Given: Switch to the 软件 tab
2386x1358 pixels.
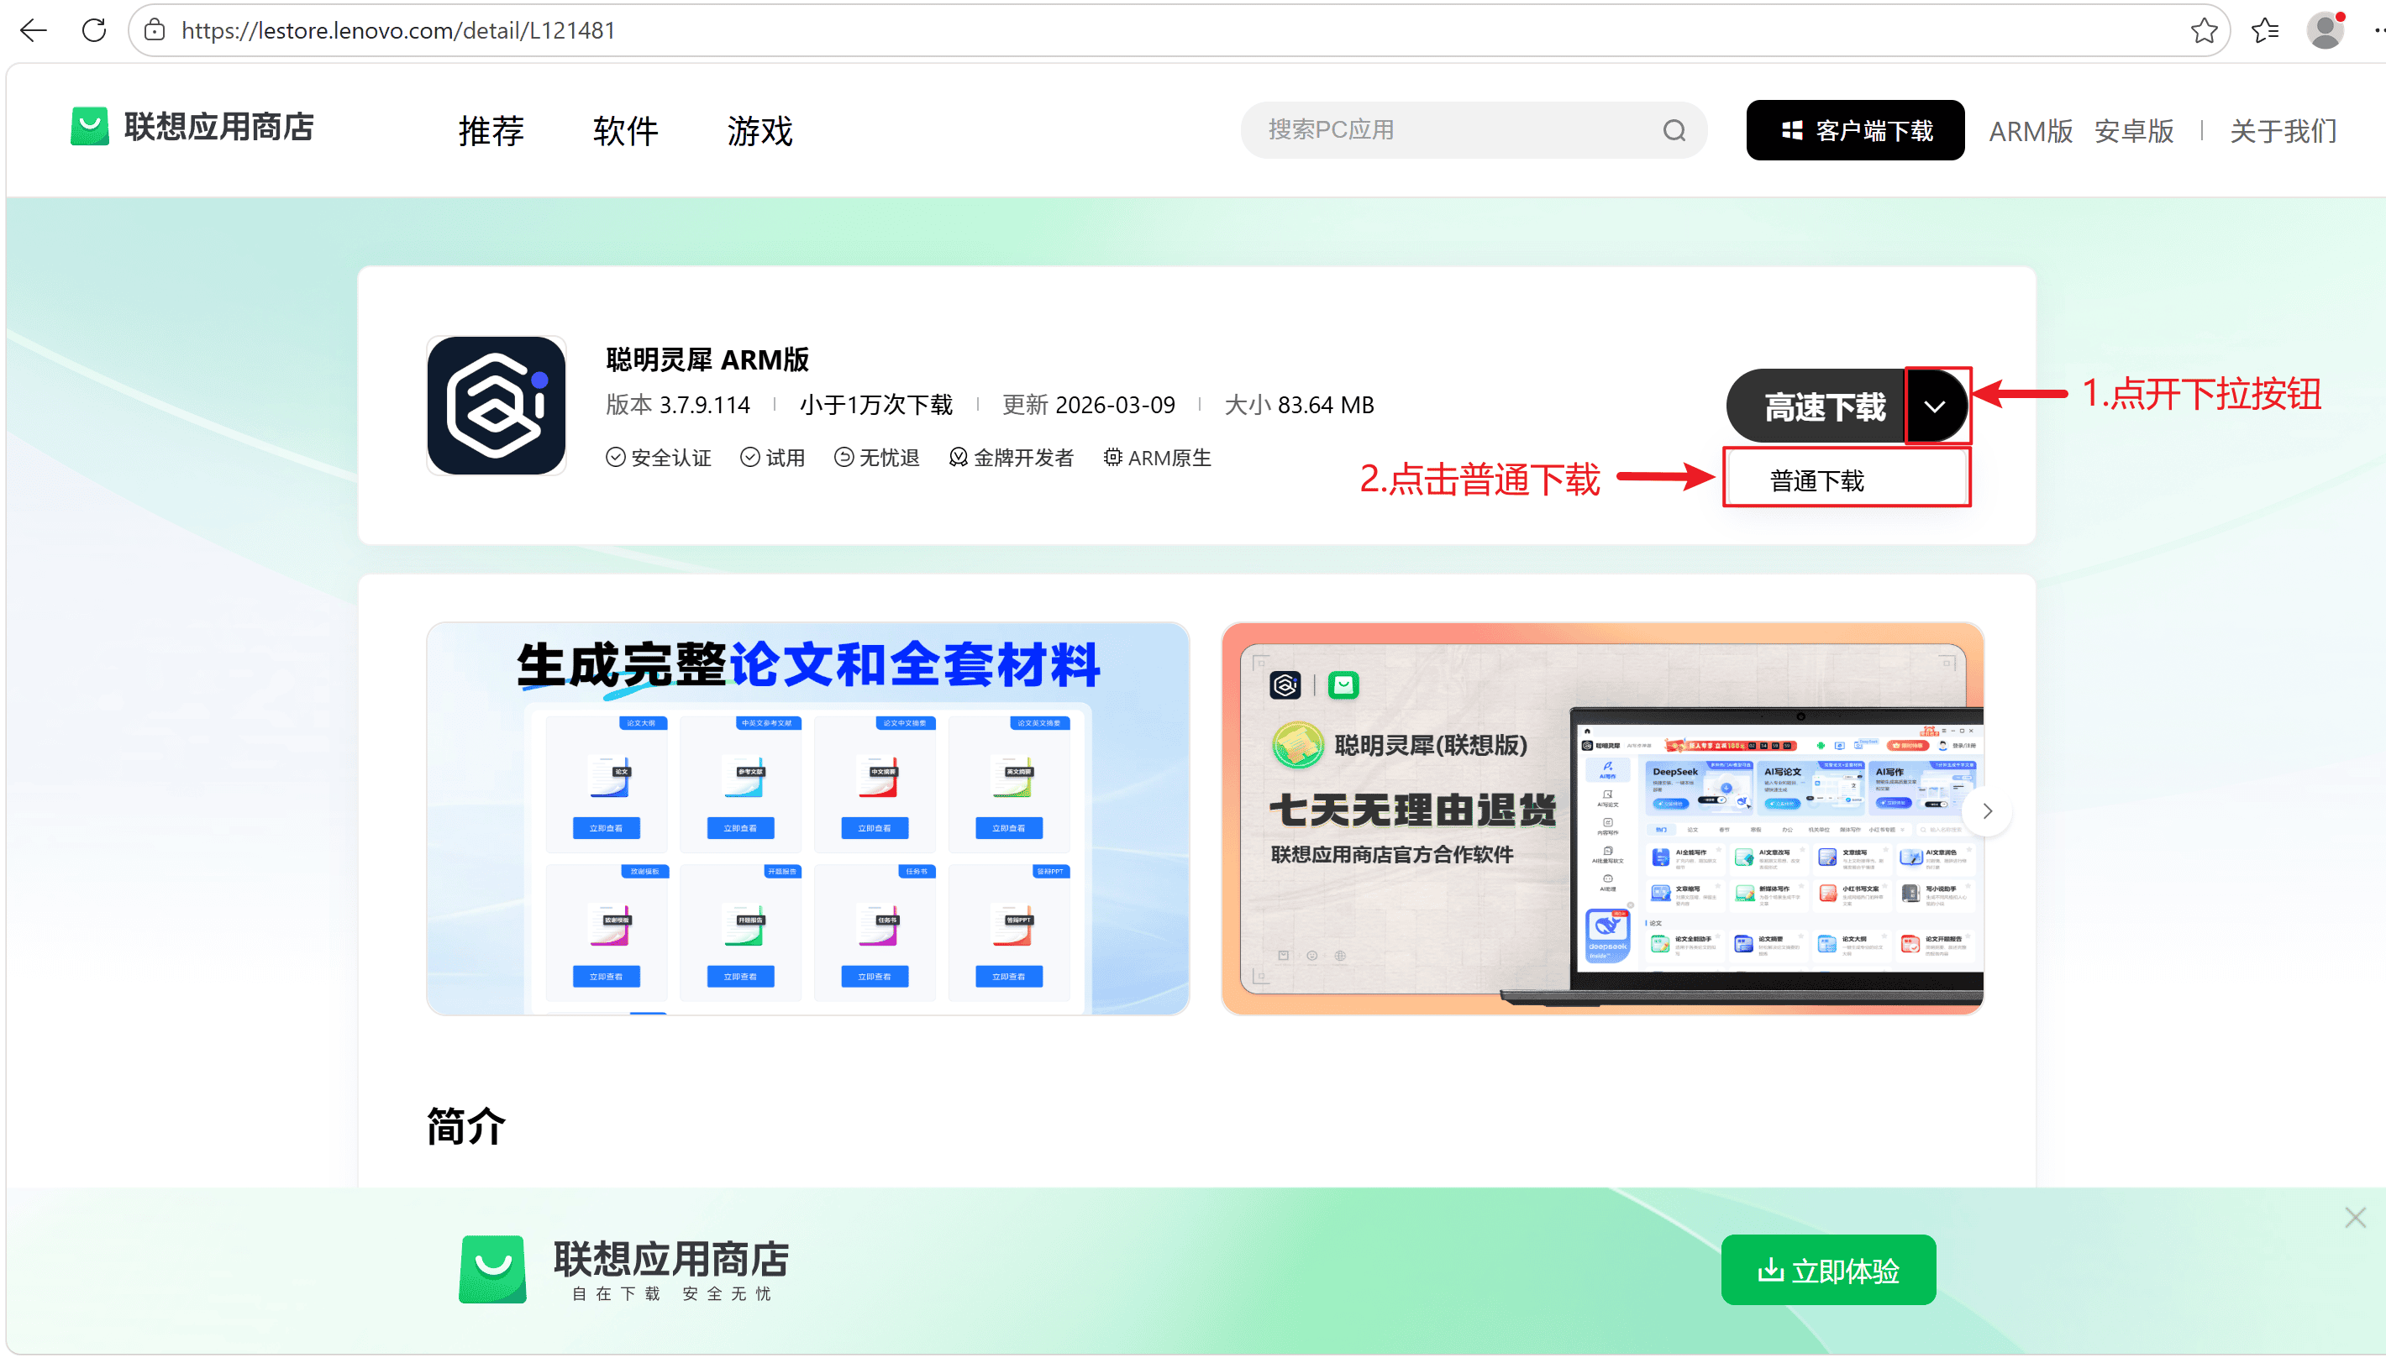Looking at the screenshot, I should 626,130.
